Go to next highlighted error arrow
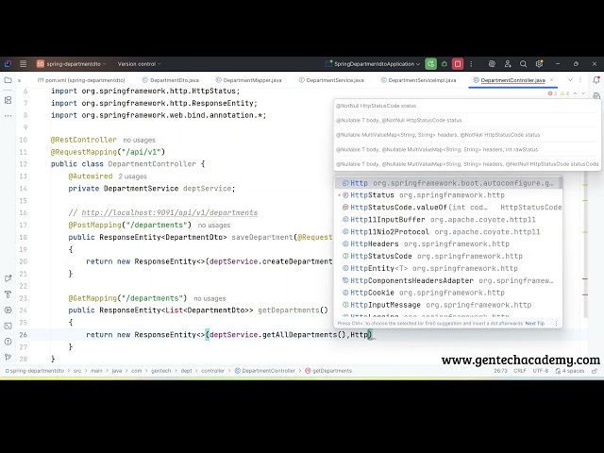This screenshot has height=453, width=604. pyautogui.click(x=583, y=93)
